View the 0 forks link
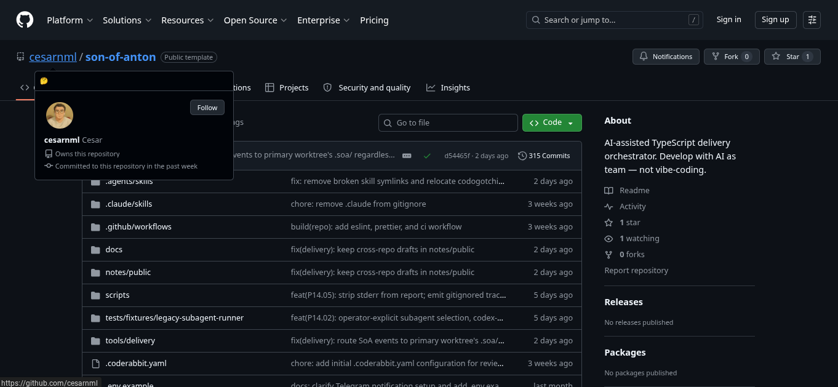 (x=625, y=255)
